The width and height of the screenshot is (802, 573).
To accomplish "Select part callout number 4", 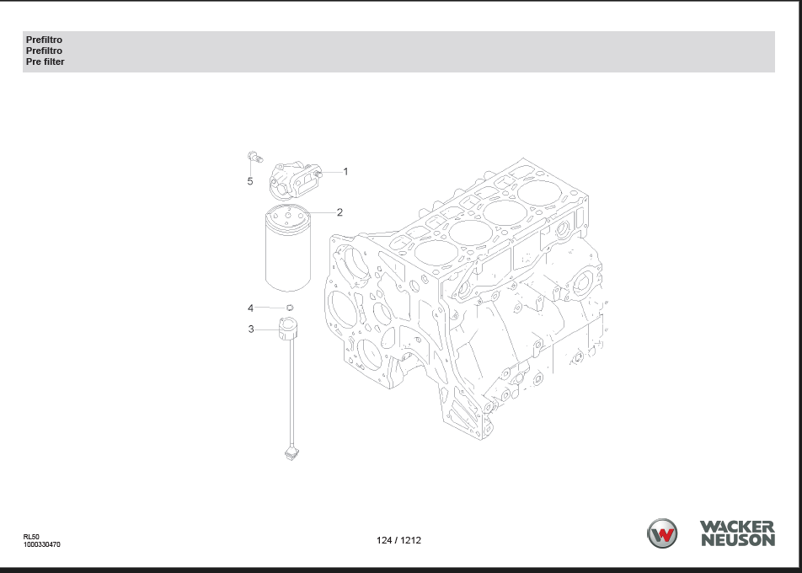I will coord(250,308).
